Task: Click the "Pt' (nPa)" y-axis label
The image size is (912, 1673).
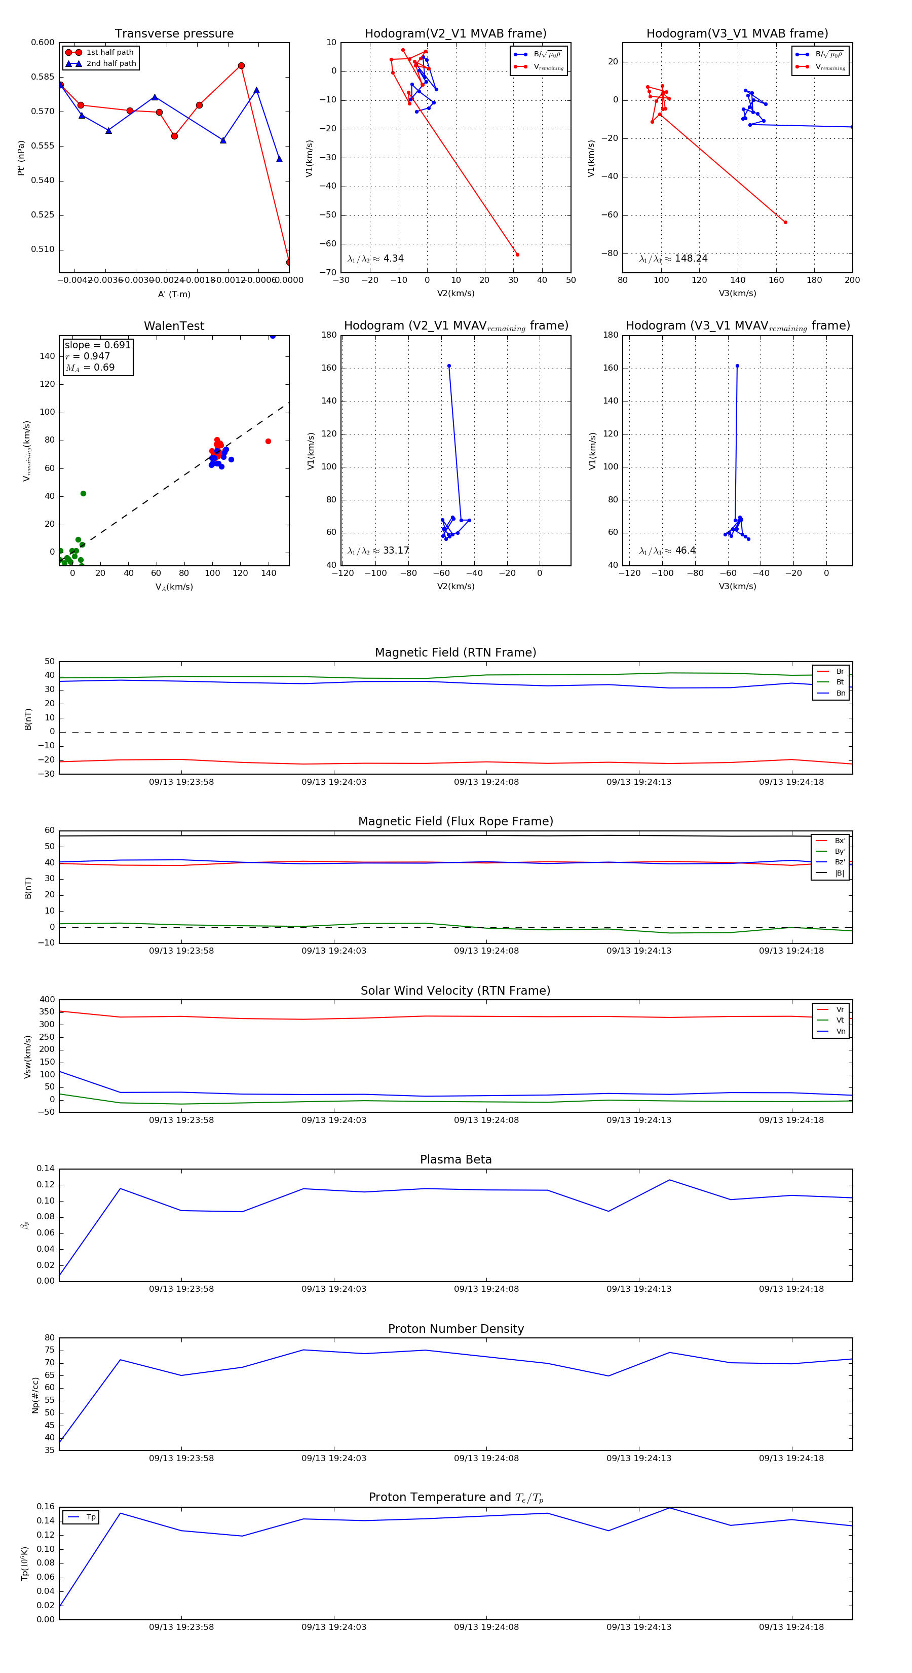Action: tap(21, 158)
